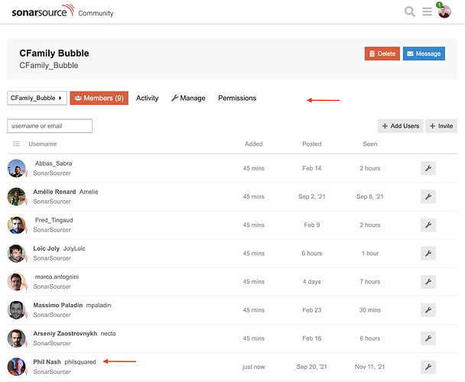This screenshot has width=465, height=382.
Task: Click '1 hour' seen value
Action: [370, 254]
